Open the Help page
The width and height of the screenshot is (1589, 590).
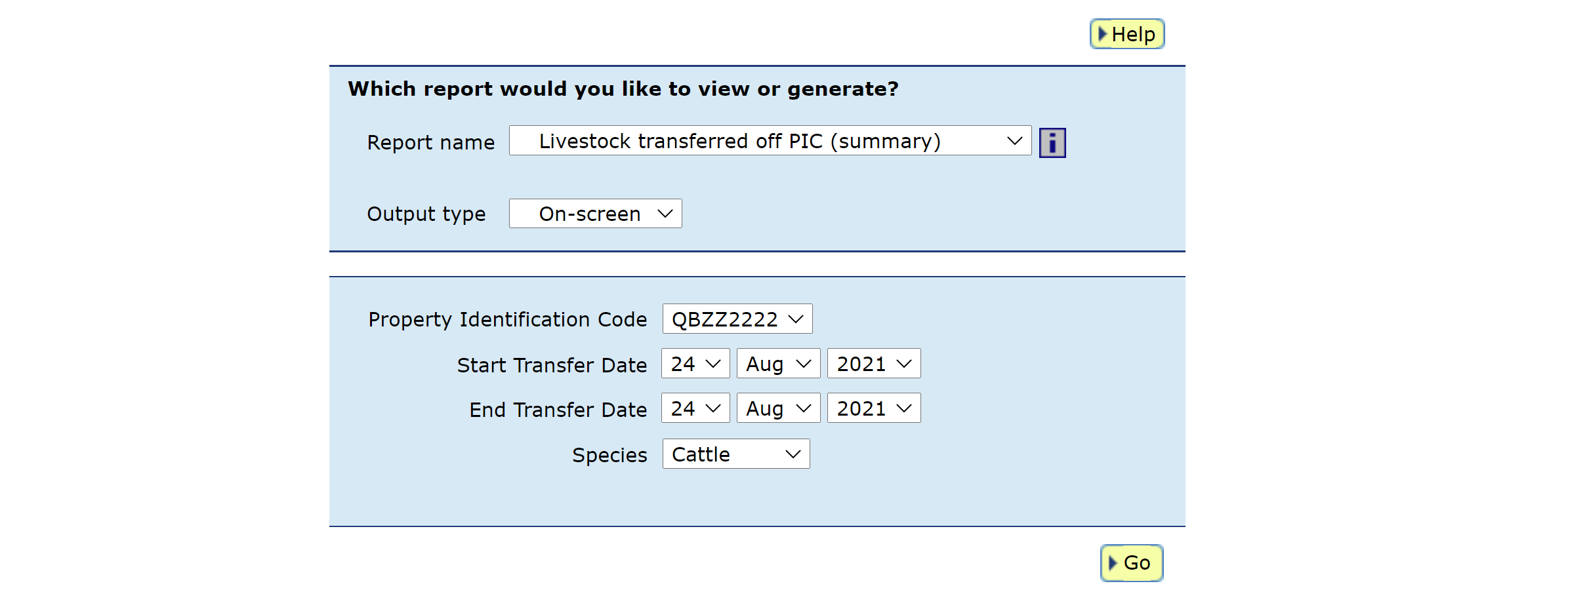click(1126, 34)
